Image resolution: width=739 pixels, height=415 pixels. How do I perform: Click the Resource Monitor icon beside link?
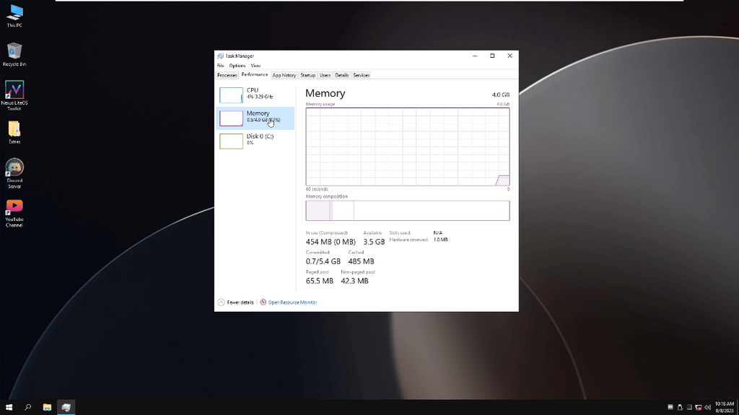pos(263,302)
